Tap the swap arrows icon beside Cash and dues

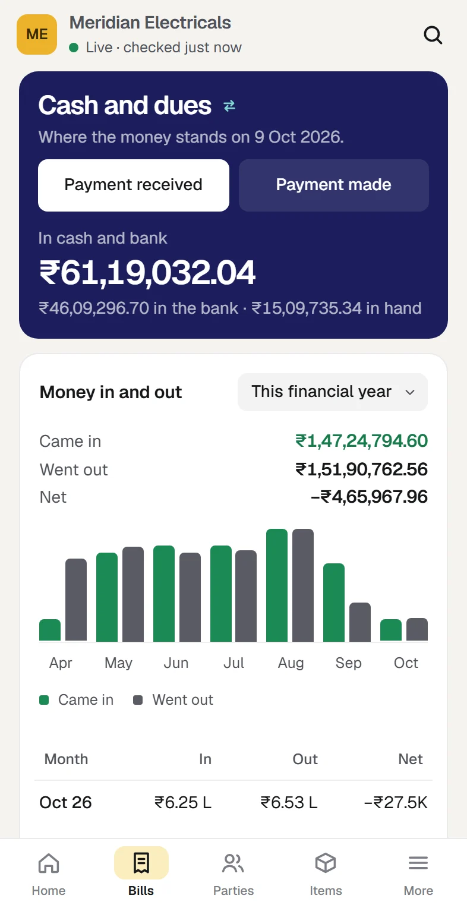tap(229, 106)
